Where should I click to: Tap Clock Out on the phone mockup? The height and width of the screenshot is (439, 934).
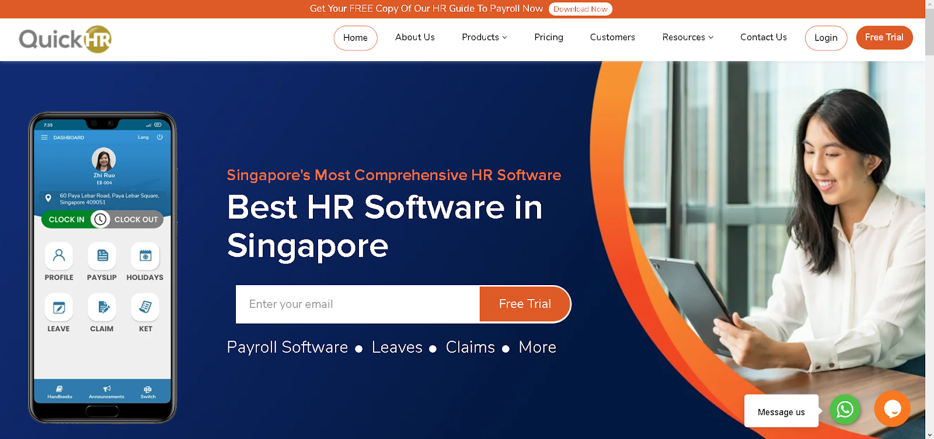pyautogui.click(x=136, y=219)
